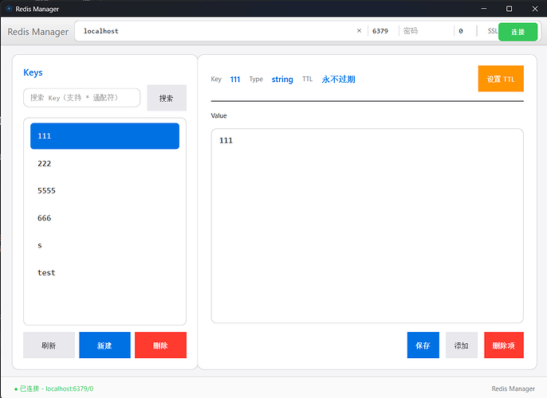Image resolution: width=547 pixels, height=398 pixels.
Task: Click the grey 添加 add button
Action: click(x=461, y=345)
